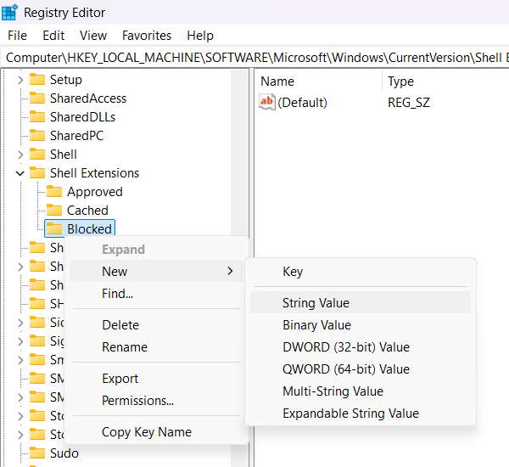509x467 pixels.
Task: Select Copy Key Name context entry
Action: point(147,432)
